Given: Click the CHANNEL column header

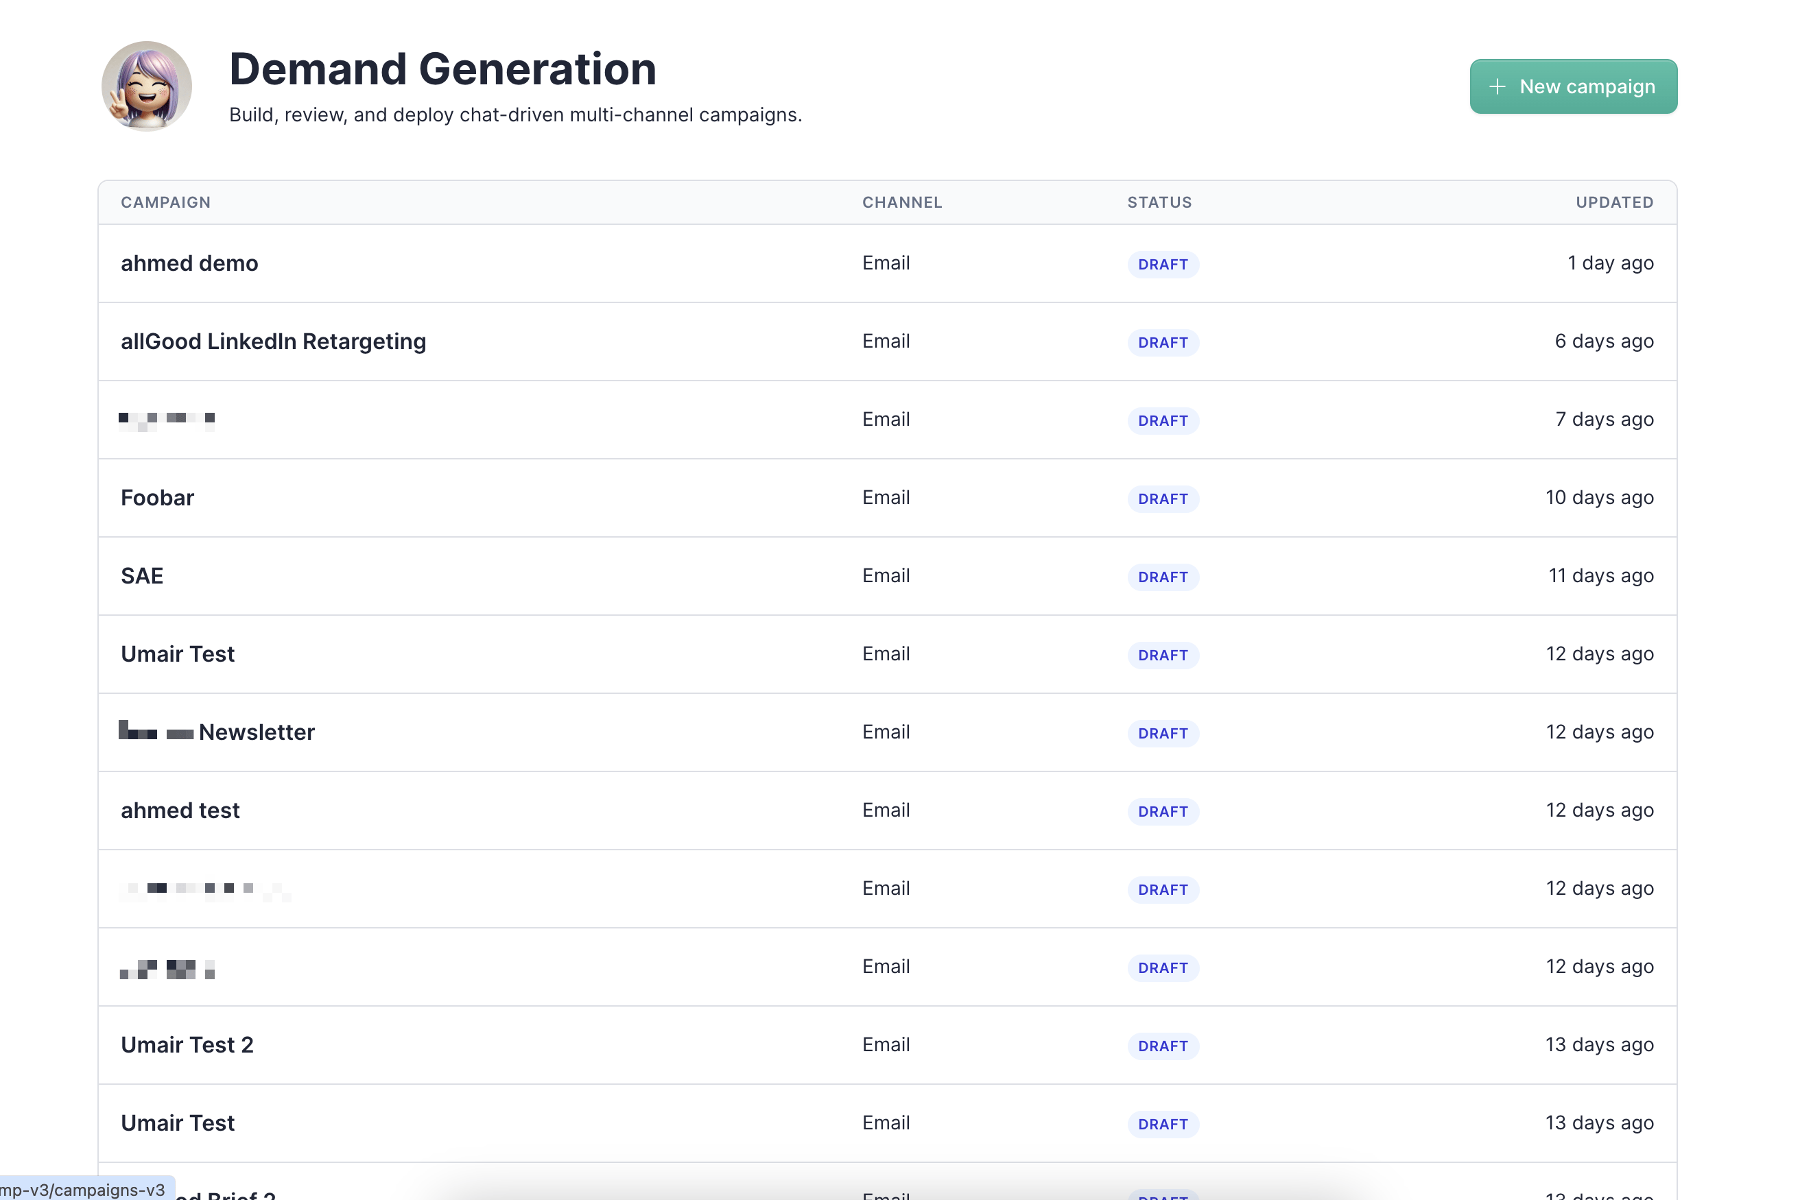Looking at the screenshot, I should point(901,203).
